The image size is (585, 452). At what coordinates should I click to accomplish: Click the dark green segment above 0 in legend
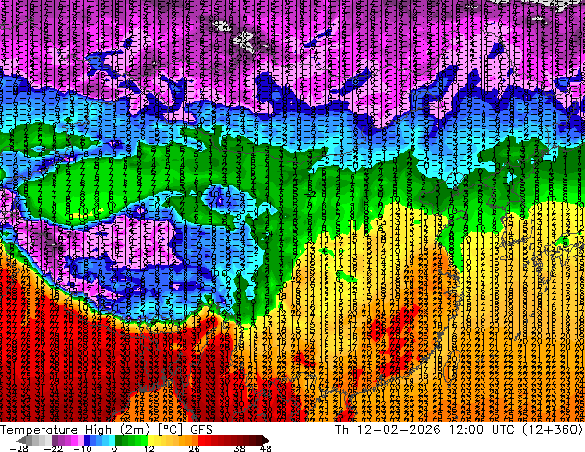pos(119,440)
